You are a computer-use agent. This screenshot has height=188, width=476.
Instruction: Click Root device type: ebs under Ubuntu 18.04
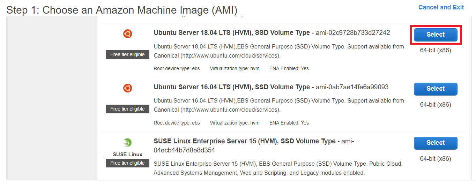pos(177,68)
